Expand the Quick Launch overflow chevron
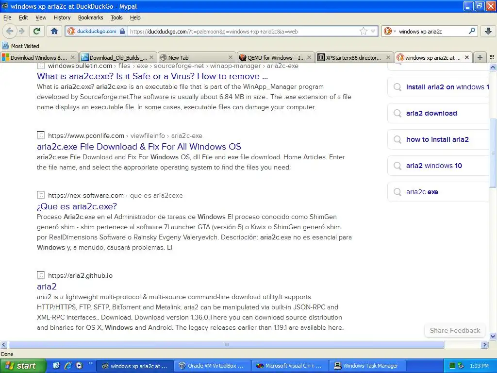497x373 pixels. click(90, 363)
